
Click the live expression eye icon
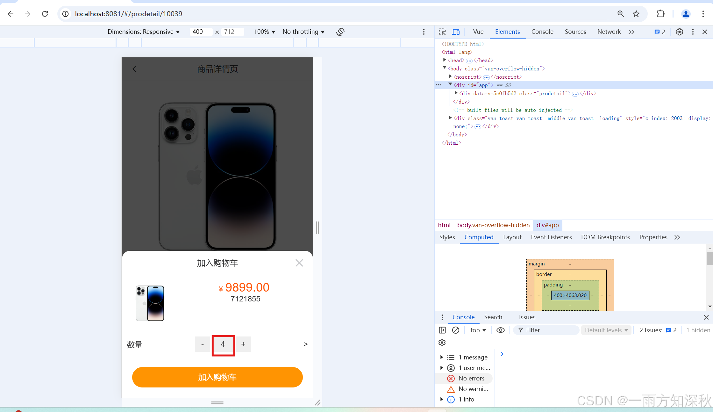click(500, 330)
